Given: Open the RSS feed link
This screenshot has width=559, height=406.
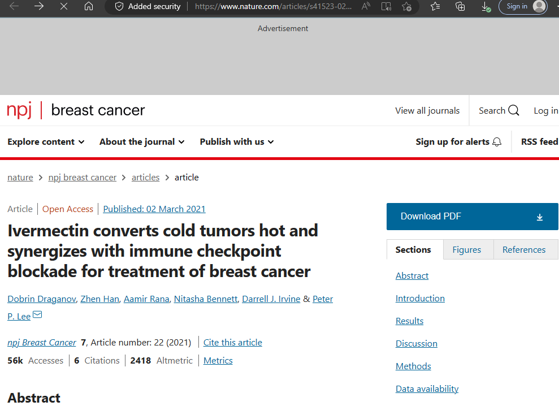Looking at the screenshot, I should 539,141.
